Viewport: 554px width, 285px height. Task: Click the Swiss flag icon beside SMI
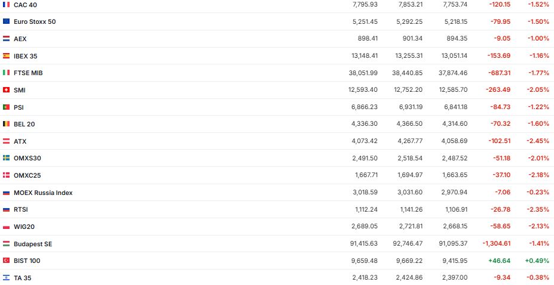(7, 90)
